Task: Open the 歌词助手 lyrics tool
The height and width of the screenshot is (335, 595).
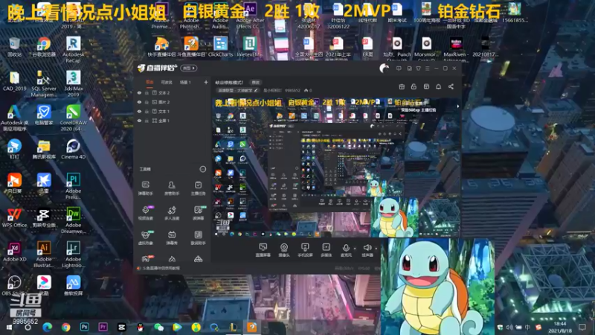Action: pyautogui.click(x=198, y=237)
